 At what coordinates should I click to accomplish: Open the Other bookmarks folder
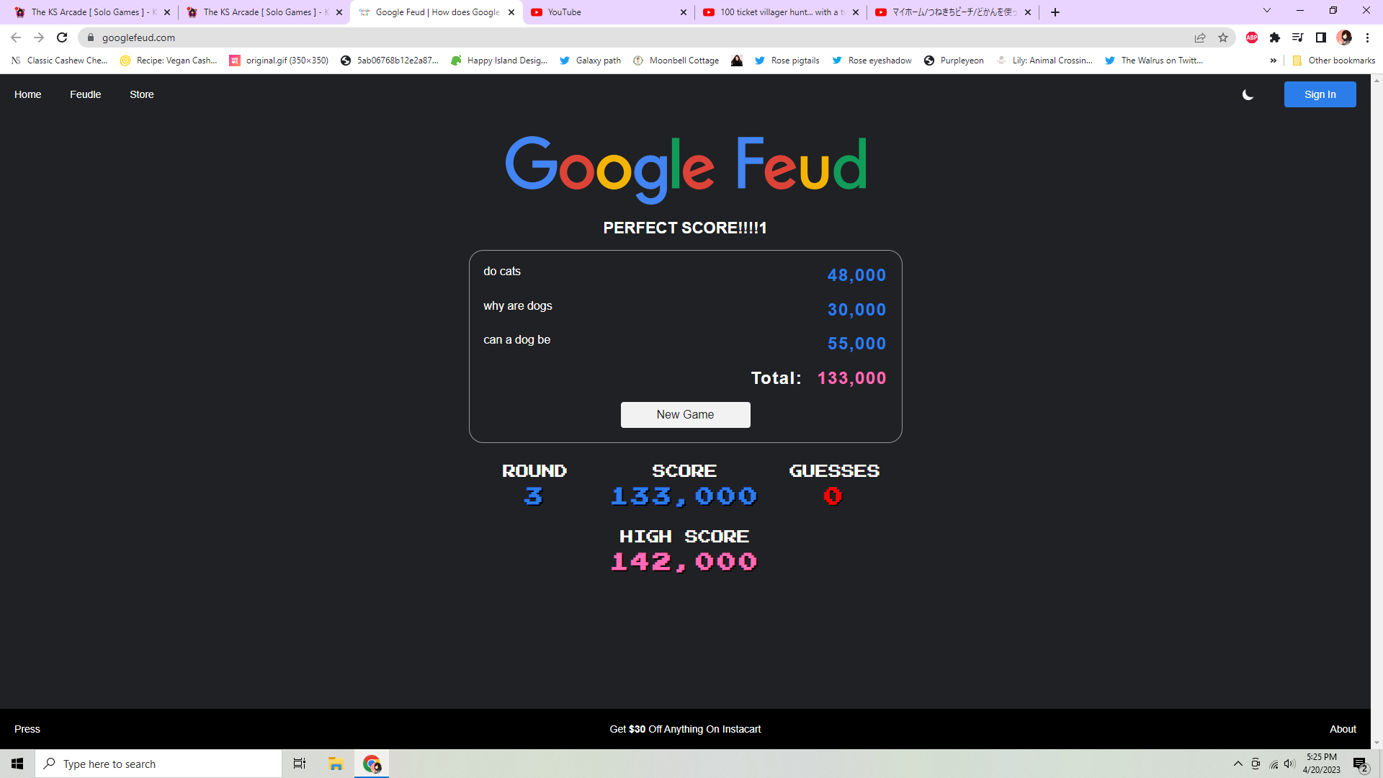1333,61
